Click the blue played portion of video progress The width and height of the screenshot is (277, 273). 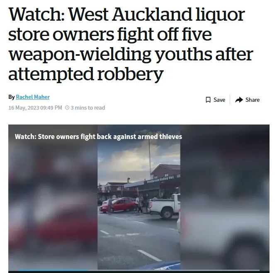point(53,270)
